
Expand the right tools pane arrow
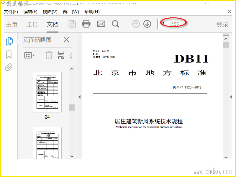[231, 97]
